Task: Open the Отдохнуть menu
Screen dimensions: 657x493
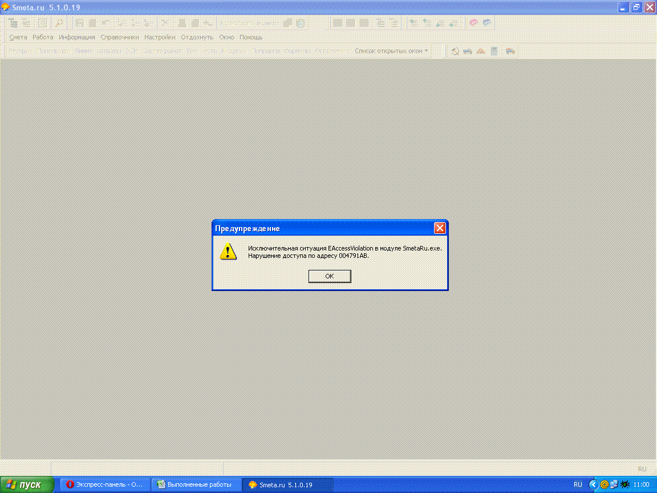Action: point(197,37)
